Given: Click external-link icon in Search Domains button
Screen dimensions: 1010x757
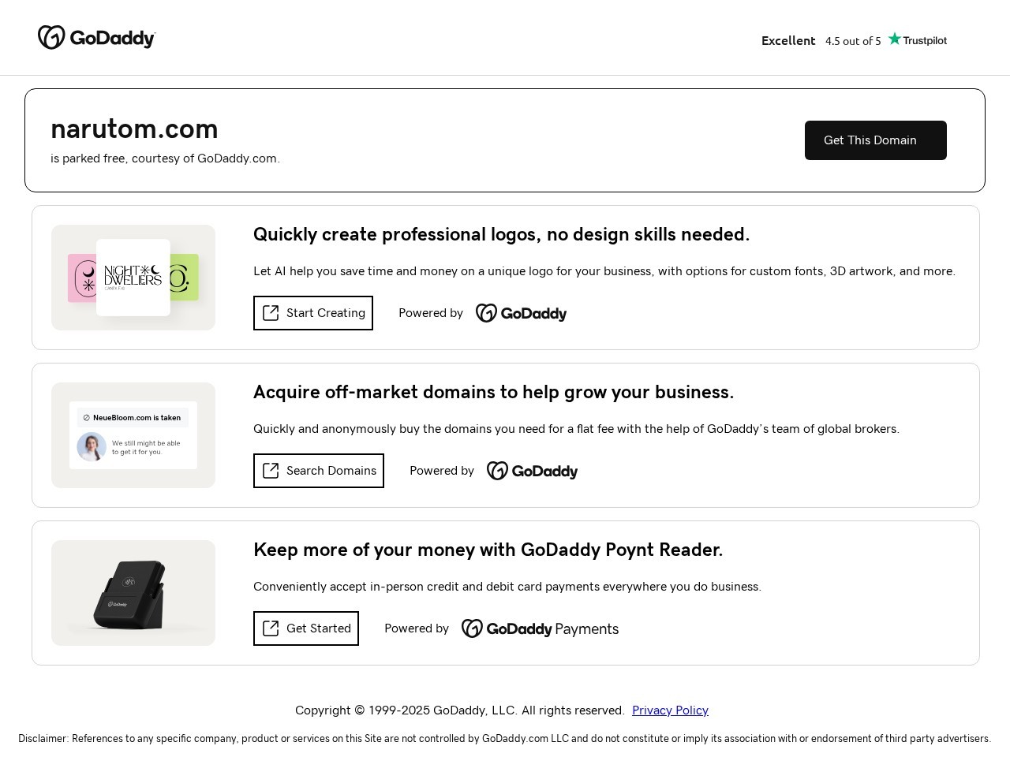Looking at the screenshot, I should click(x=271, y=471).
